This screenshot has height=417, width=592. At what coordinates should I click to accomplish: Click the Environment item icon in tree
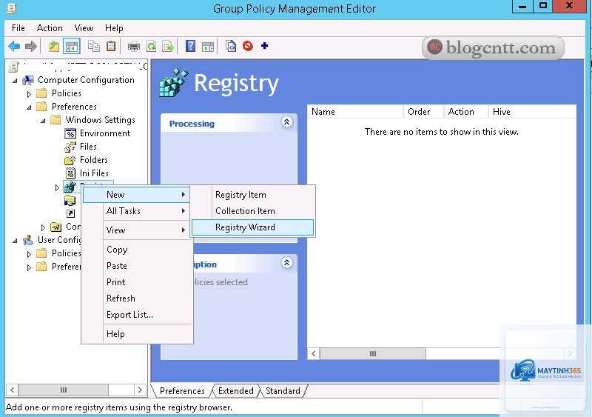point(70,133)
